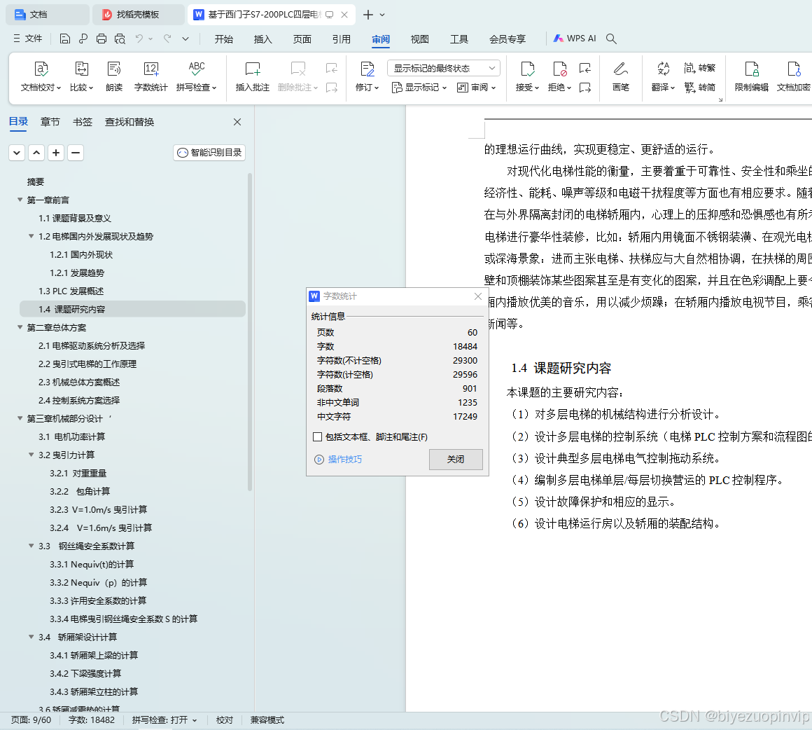Switch to the 视图 ribbon tab

(419, 39)
